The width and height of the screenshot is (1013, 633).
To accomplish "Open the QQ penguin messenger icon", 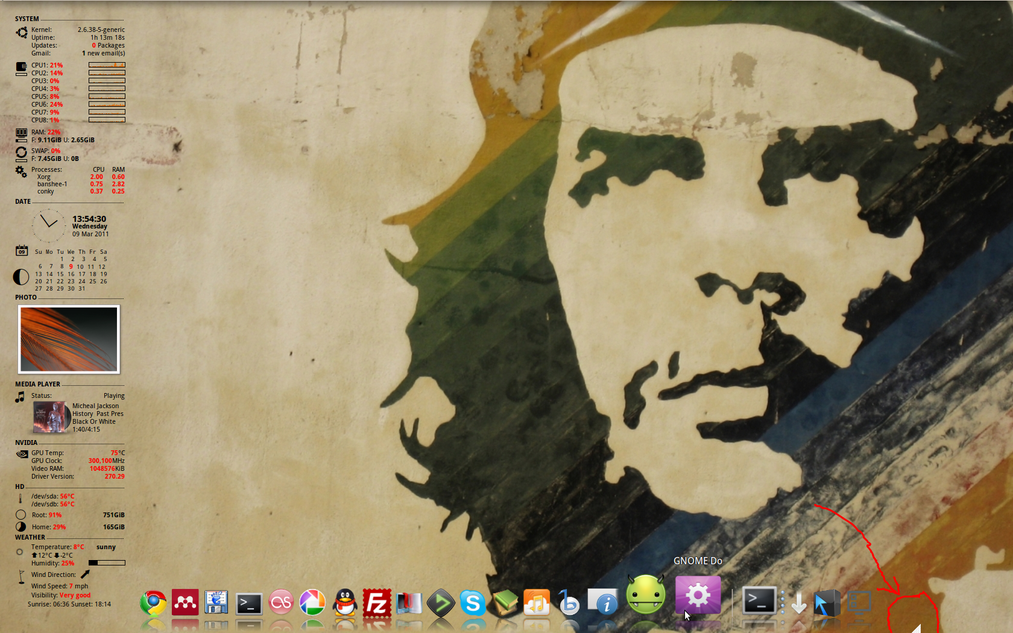I will coord(345,602).
